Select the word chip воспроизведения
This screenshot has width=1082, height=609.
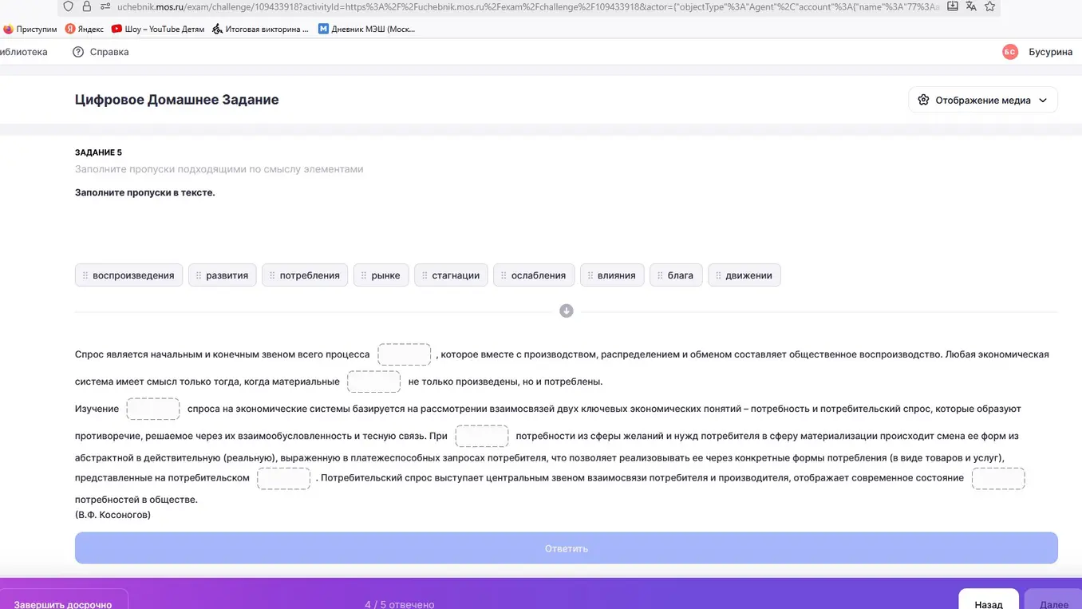pos(129,275)
